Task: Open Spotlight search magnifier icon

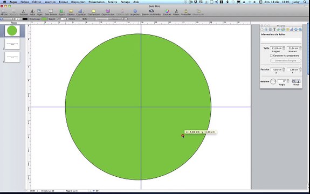Action: pos(305,2)
